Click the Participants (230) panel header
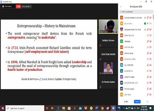The height and width of the screenshot is (111, 154). click(136, 7)
